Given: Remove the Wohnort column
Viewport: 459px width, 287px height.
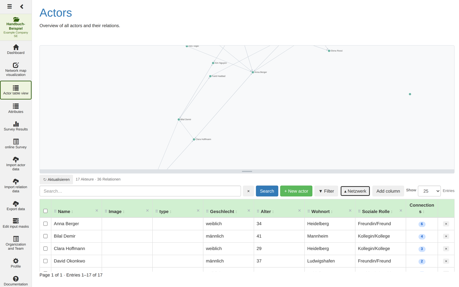Looking at the screenshot, I should (x=350, y=210).
